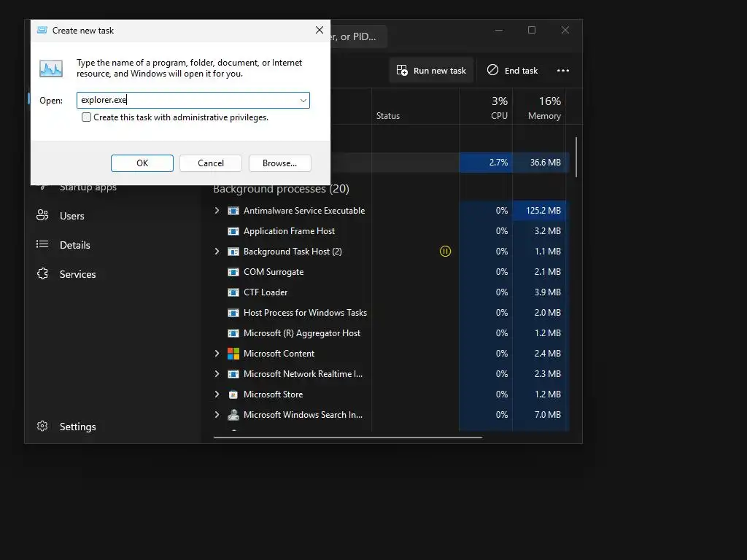Click the 36.6 MB memory cell
This screenshot has width=747, height=560.
539,163
